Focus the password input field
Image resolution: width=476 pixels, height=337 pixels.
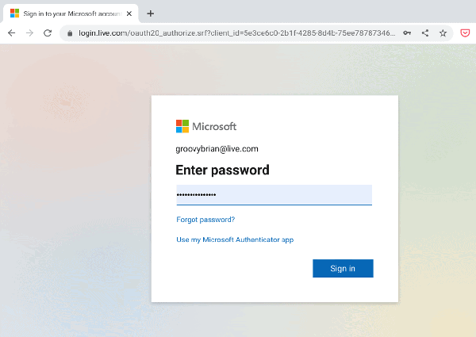tap(274, 195)
